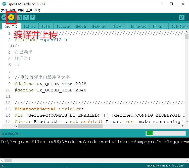The image size is (189, 168).
Task: Click the compile progress bar
Action: [x=165, y=133]
